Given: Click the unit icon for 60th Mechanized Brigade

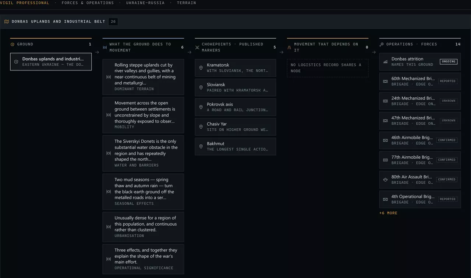Looking at the screenshot, I should point(385,81).
